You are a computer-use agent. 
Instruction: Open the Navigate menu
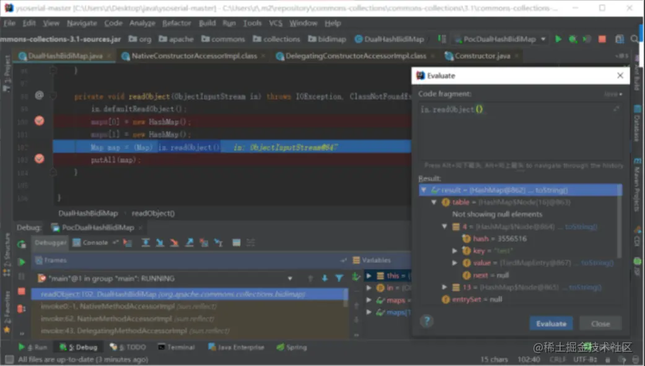pos(82,23)
